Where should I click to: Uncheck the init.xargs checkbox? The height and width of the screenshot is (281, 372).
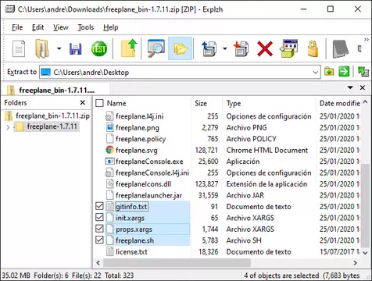[x=99, y=217]
